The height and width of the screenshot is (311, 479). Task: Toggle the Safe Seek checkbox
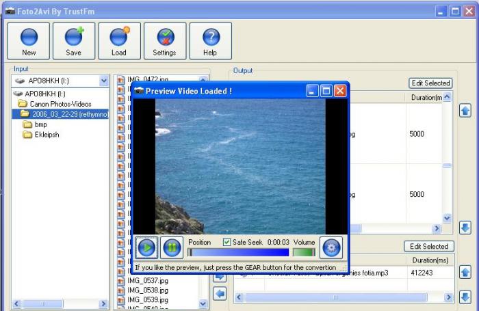pyautogui.click(x=227, y=242)
